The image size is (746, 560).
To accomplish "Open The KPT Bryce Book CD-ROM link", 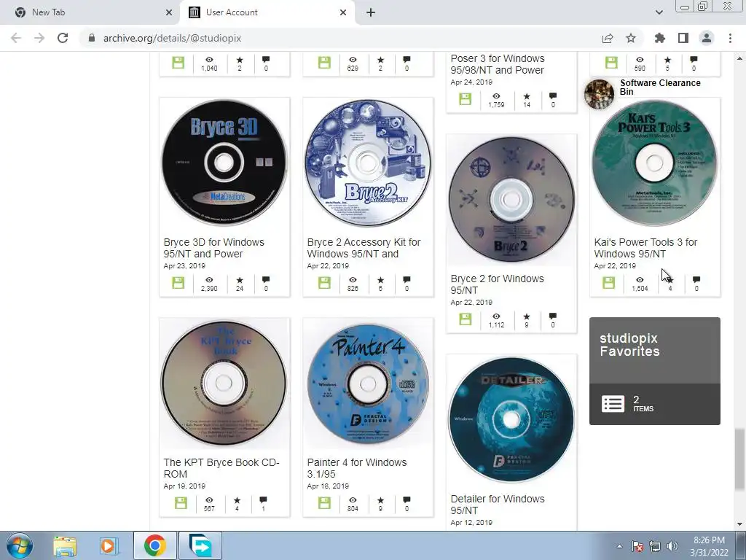I will click(221, 468).
